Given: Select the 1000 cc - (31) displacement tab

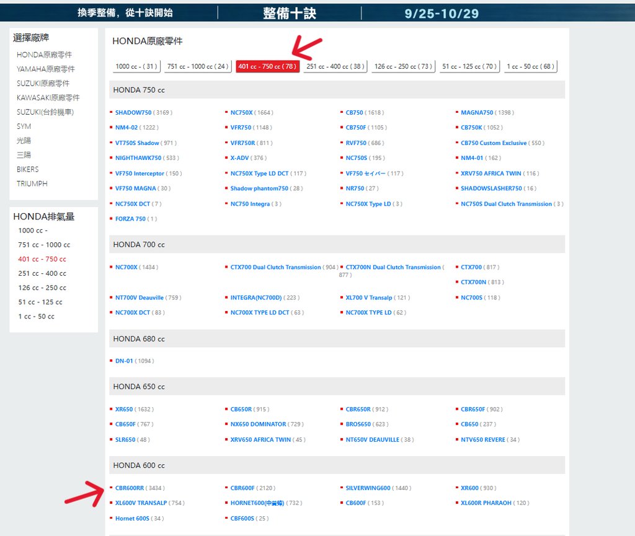Looking at the screenshot, I should 136,66.
